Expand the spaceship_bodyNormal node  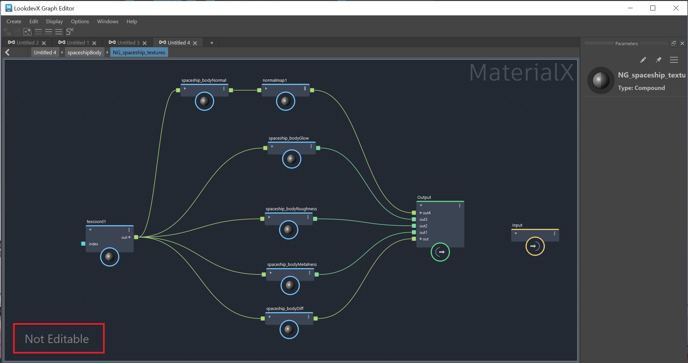click(185, 89)
